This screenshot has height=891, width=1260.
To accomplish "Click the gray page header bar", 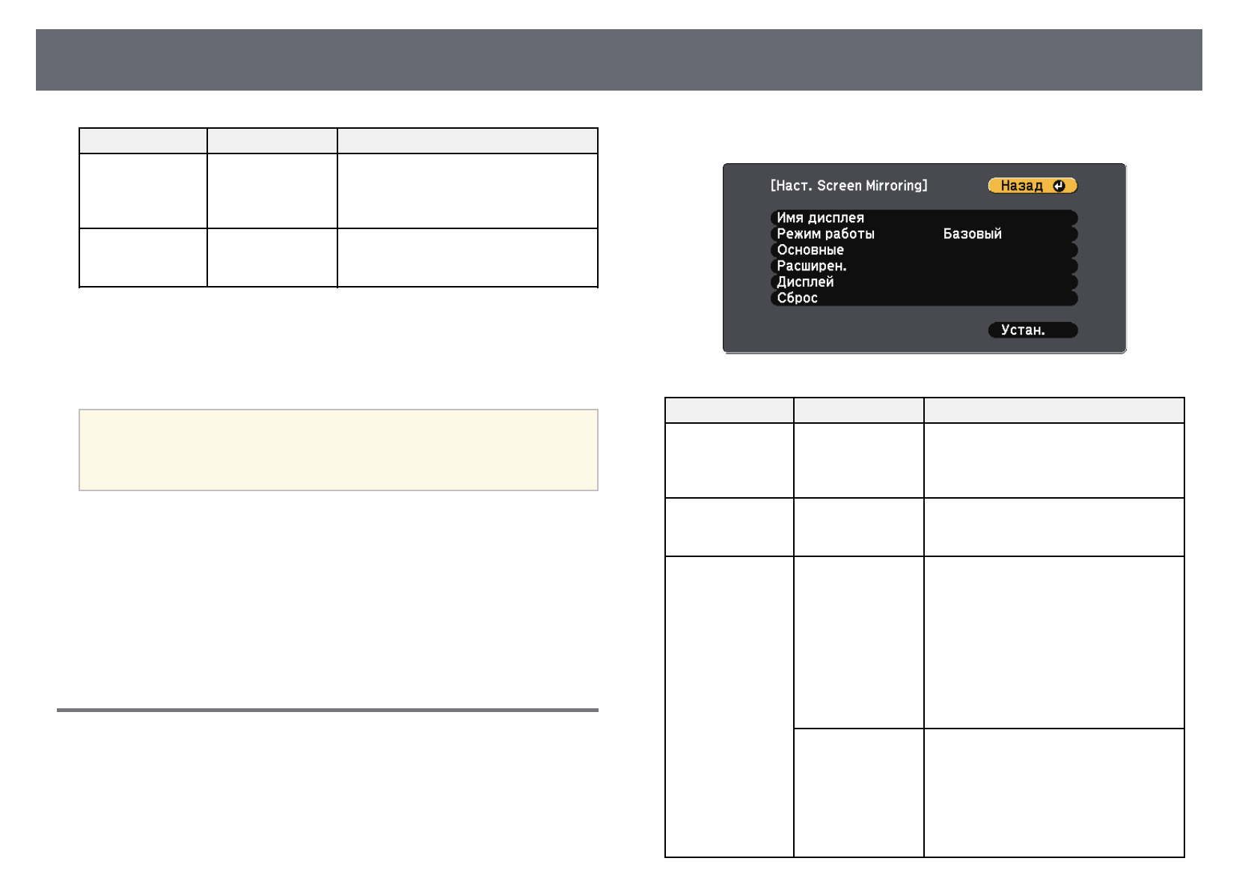I will pyautogui.click(x=618, y=60).
